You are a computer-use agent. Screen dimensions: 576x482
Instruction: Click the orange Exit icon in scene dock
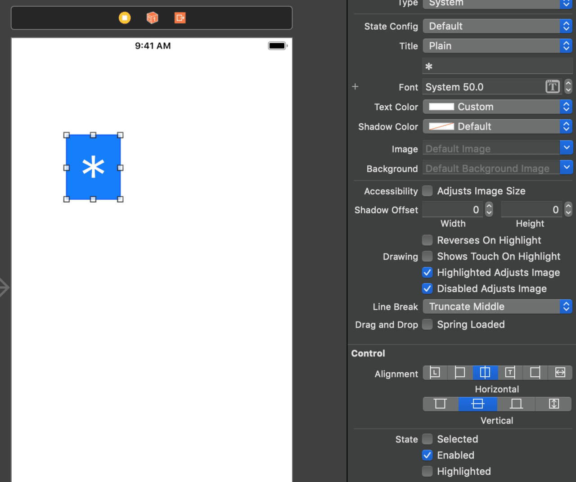[x=180, y=18]
